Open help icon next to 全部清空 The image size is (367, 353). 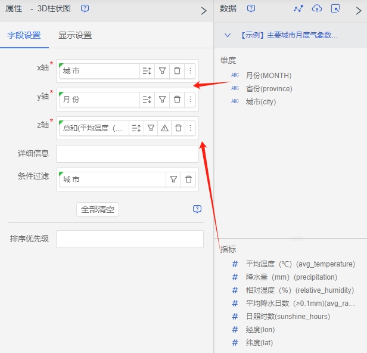[x=197, y=209]
